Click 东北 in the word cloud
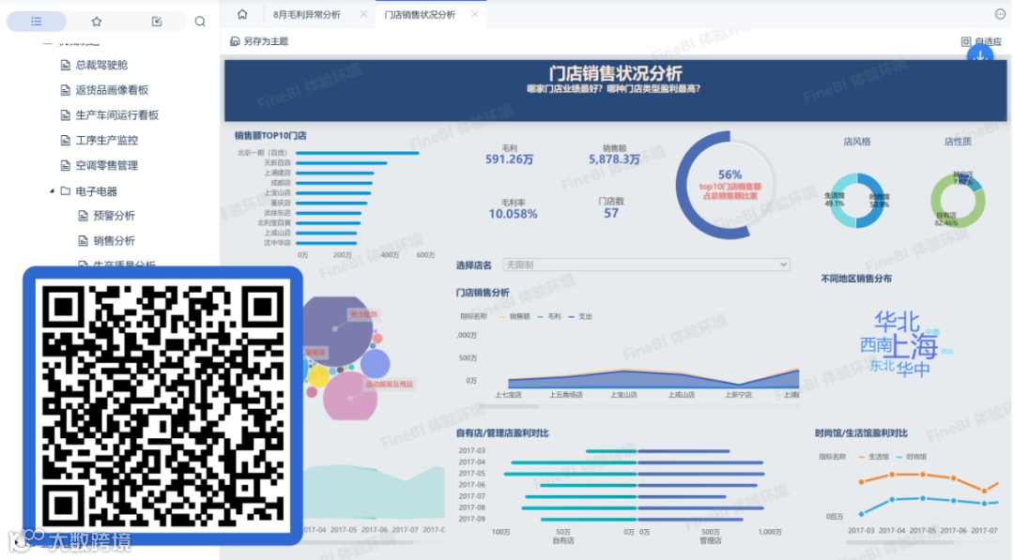1014x560 pixels. tap(883, 366)
